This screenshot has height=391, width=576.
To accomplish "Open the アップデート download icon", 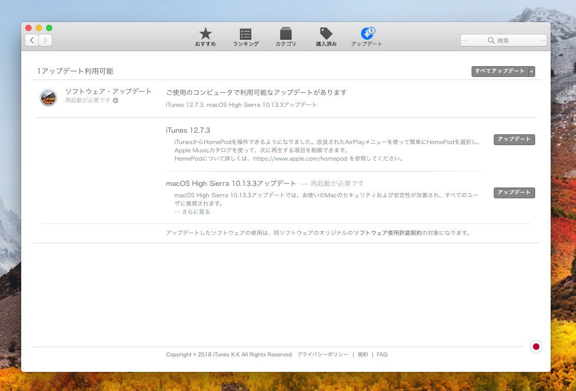I will [367, 34].
